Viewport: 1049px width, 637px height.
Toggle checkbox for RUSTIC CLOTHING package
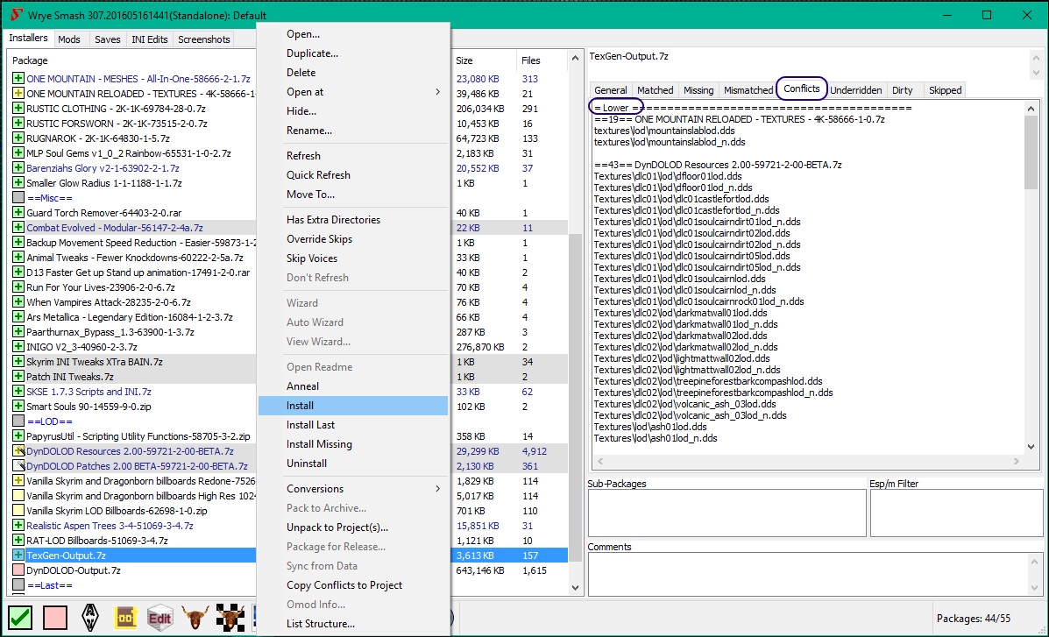tap(18, 109)
